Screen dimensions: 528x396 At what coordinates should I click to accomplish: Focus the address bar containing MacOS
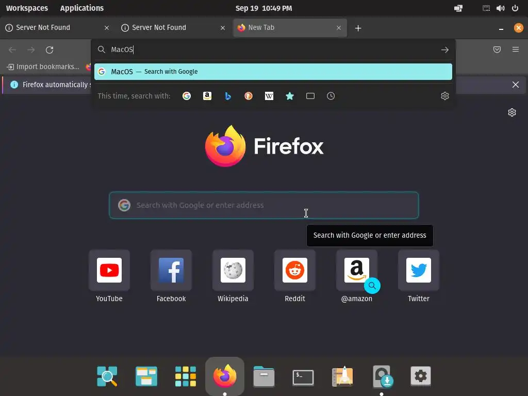pyautogui.click(x=273, y=49)
